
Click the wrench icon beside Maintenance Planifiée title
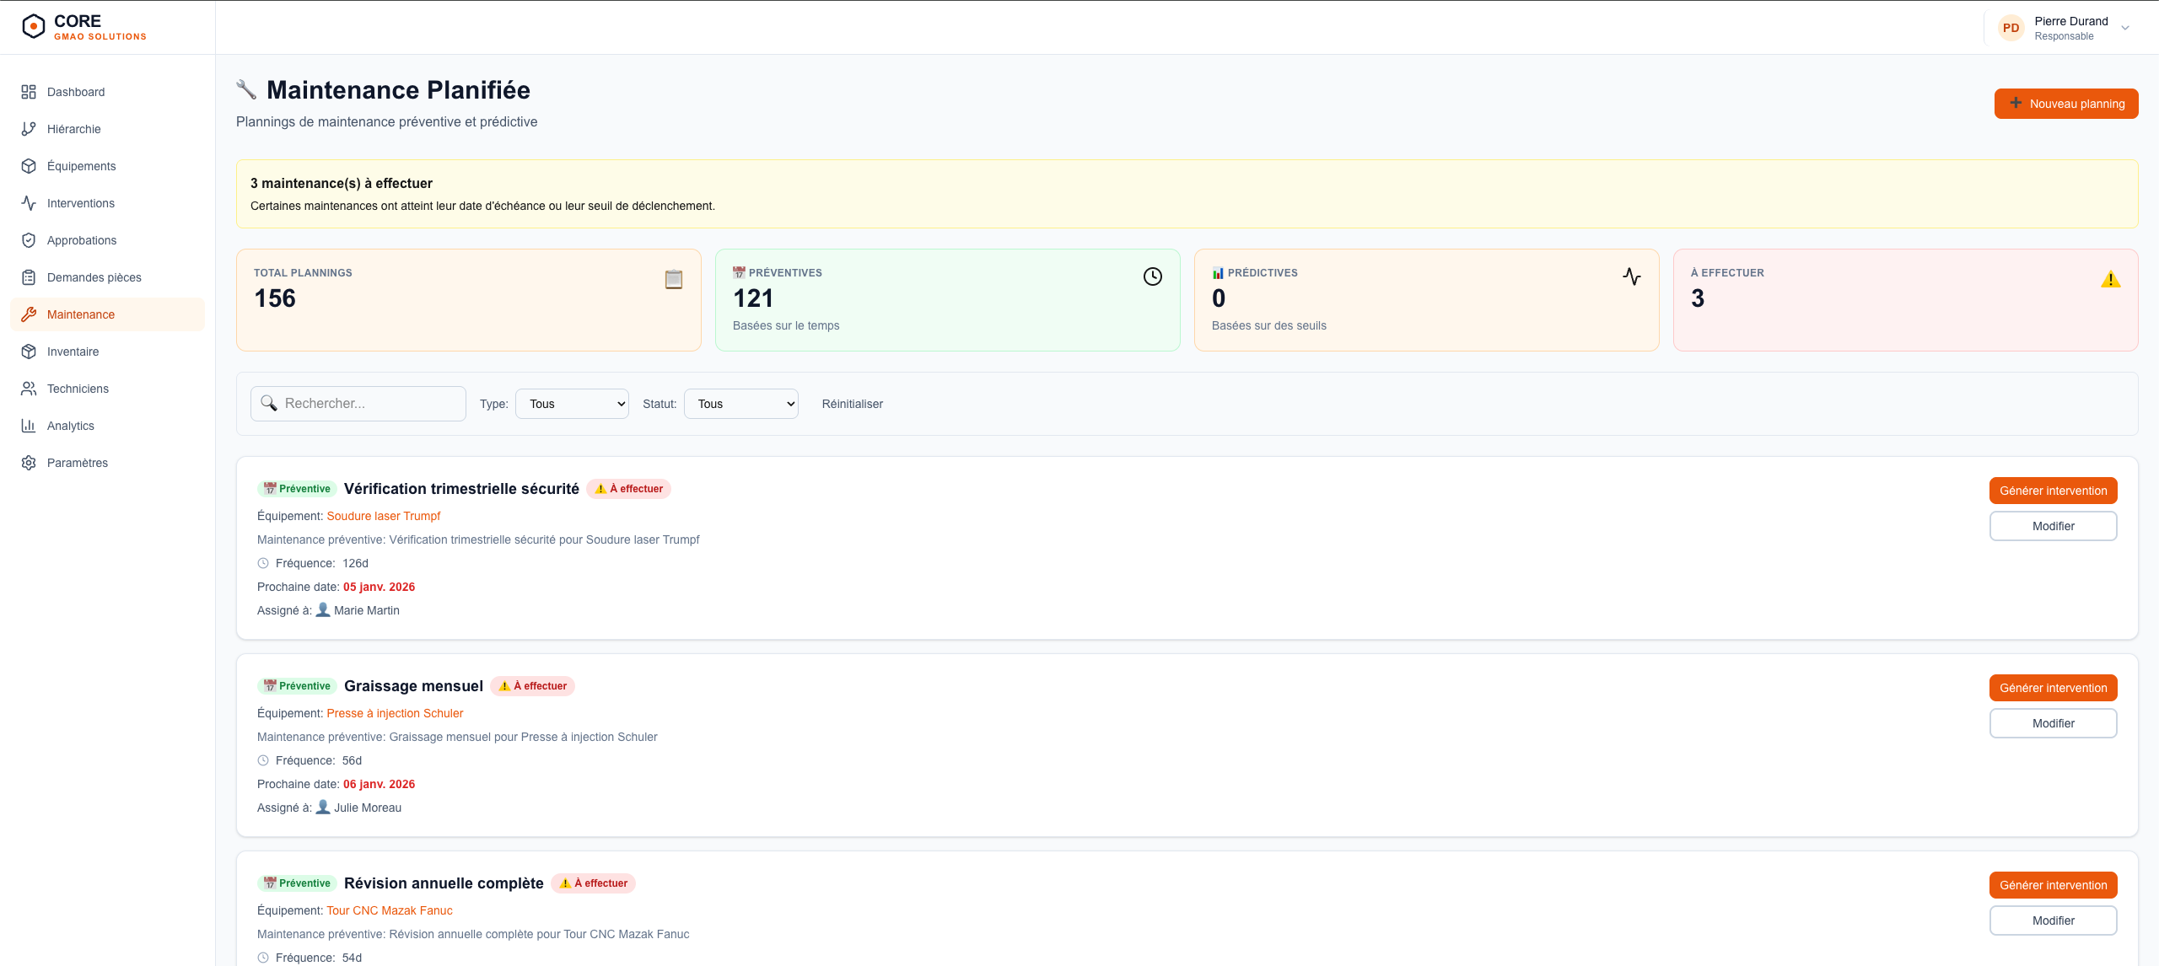pos(246,89)
